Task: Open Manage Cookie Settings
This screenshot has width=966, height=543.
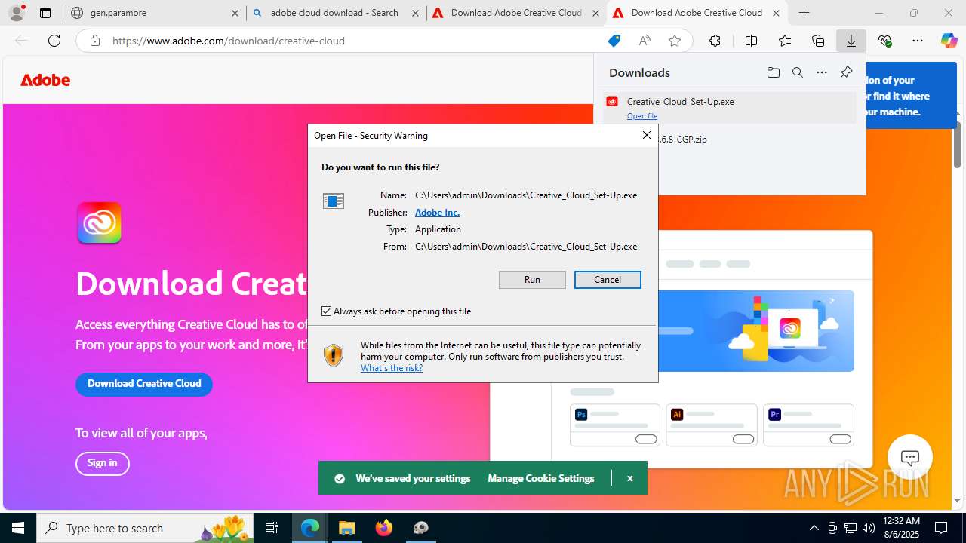Action: [541, 478]
